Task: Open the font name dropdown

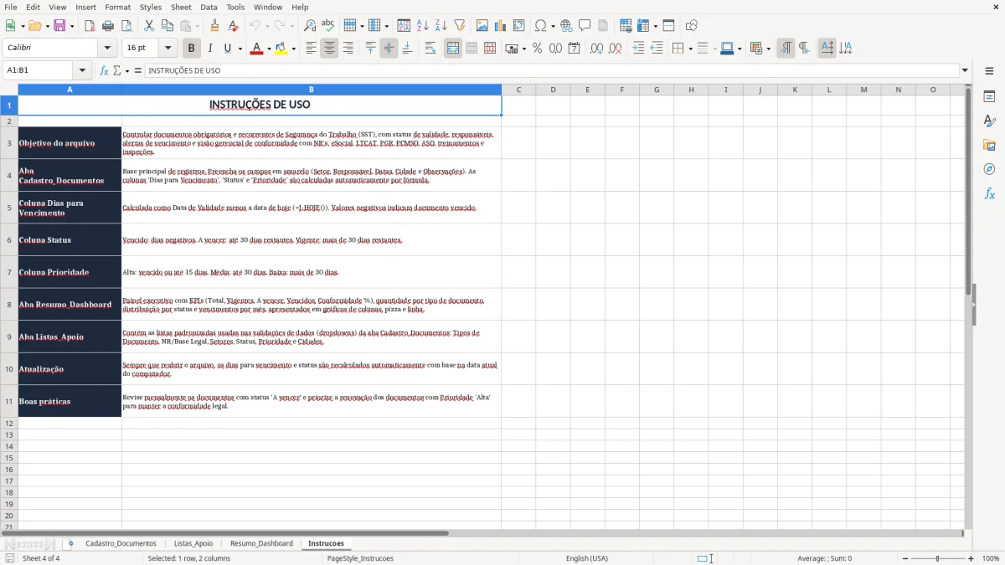Action: [x=107, y=49]
